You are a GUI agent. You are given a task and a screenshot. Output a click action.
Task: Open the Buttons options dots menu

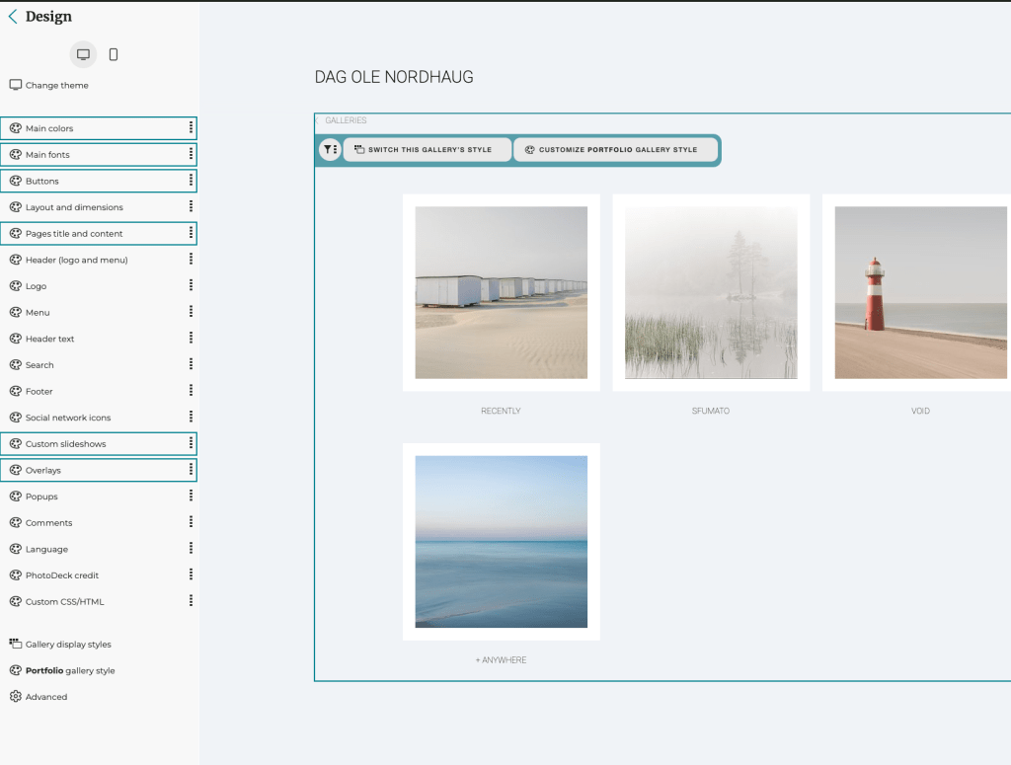[191, 181]
